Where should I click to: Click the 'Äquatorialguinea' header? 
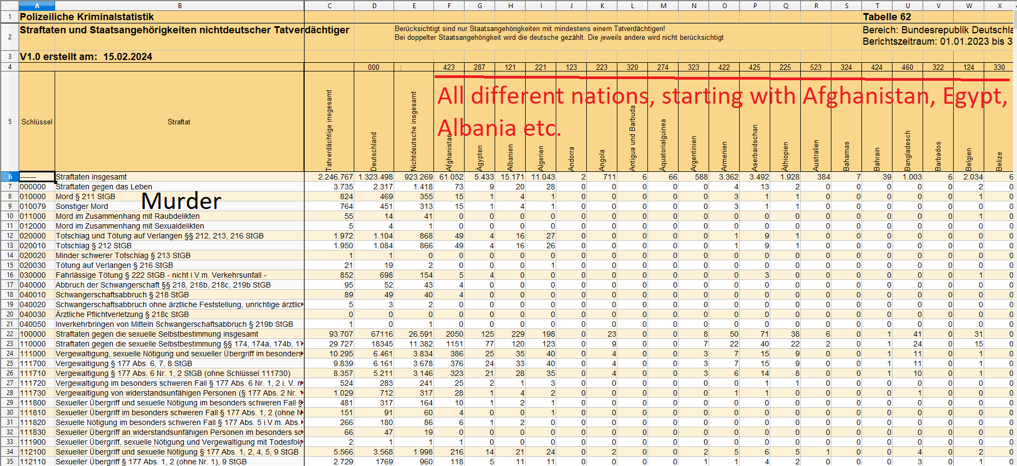(663, 145)
